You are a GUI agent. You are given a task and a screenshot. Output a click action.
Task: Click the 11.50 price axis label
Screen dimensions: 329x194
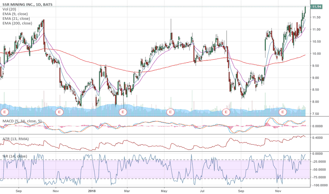point(316,17)
